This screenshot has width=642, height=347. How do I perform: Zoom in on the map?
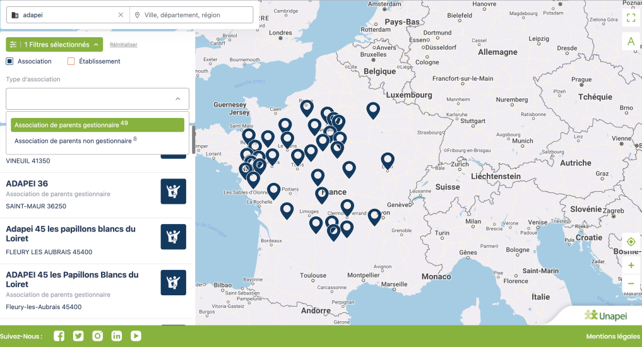(x=631, y=265)
